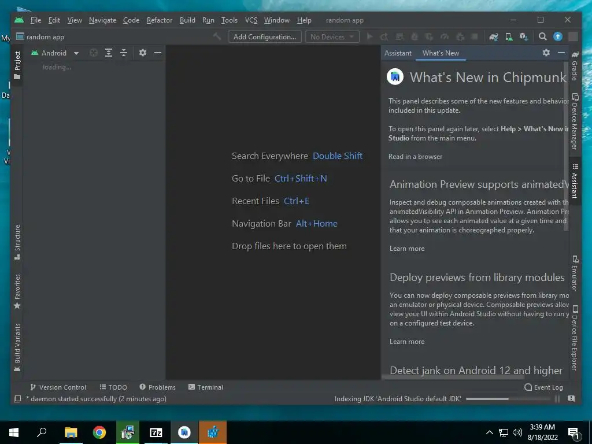Open the Navigate menu
Image resolution: width=592 pixels, height=444 pixels.
[x=102, y=20]
